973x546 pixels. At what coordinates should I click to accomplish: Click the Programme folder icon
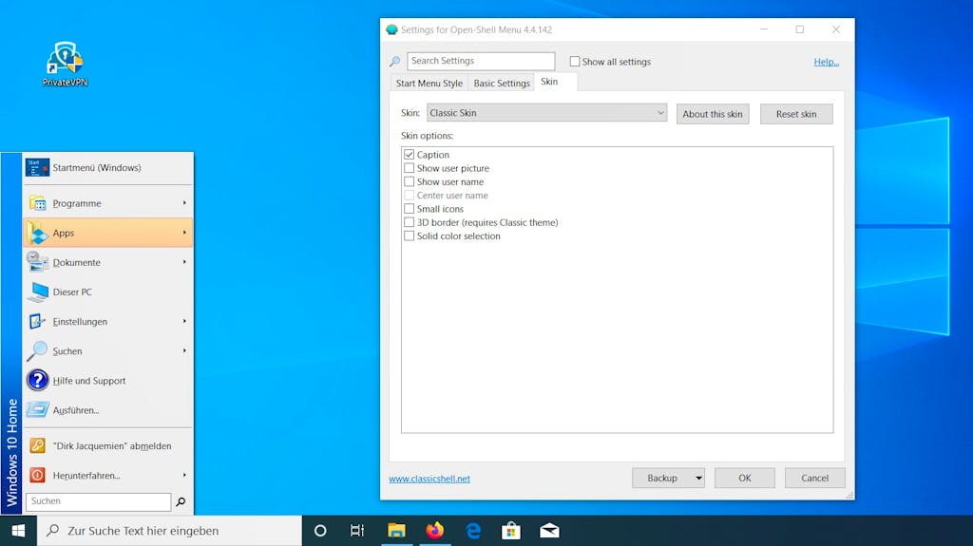click(37, 203)
